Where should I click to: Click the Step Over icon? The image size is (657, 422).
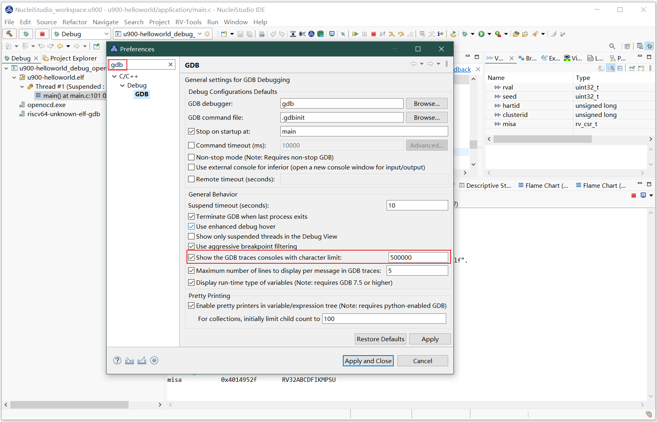[x=401, y=34]
